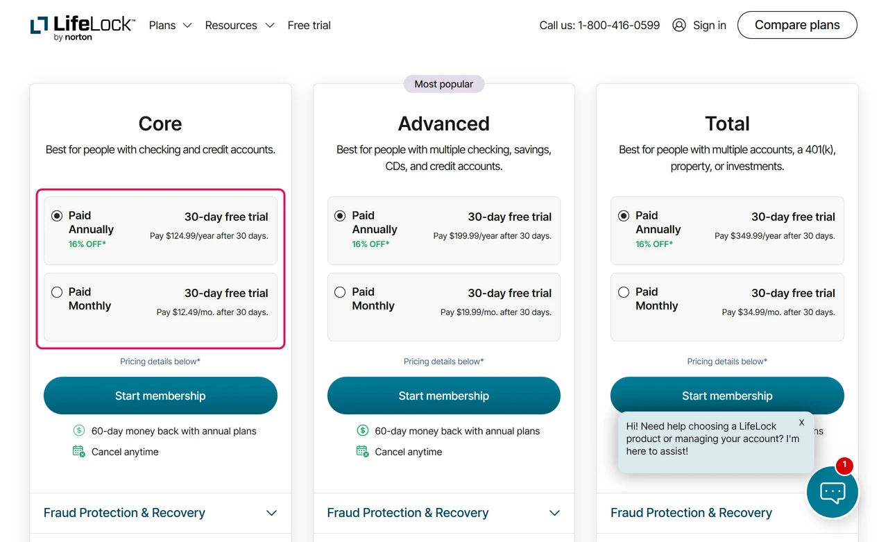Screen dimensions: 888x542
Task: Click Core plan money-back dollar icon
Action: click(x=79, y=431)
